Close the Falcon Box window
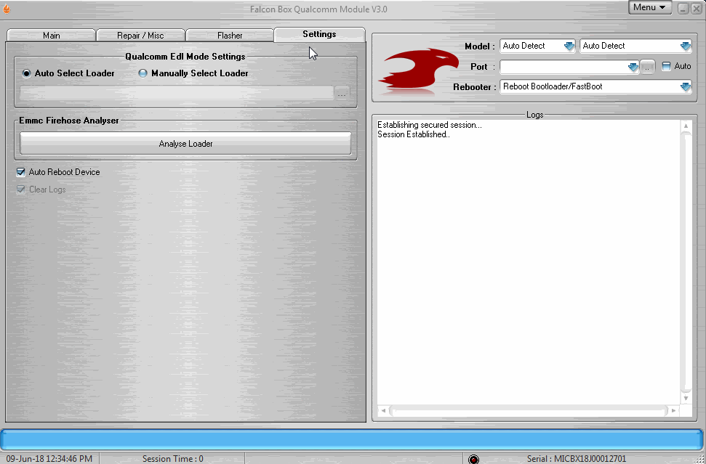The width and height of the screenshot is (706, 464). click(696, 9)
